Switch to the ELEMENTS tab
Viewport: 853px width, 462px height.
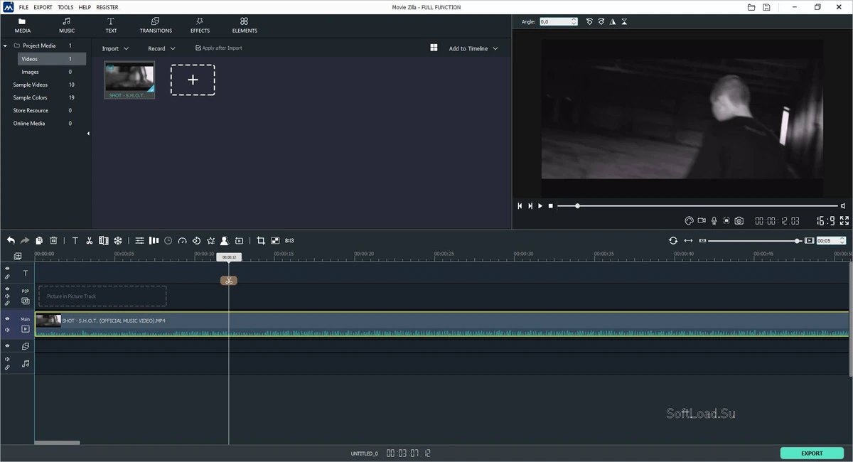pos(245,26)
